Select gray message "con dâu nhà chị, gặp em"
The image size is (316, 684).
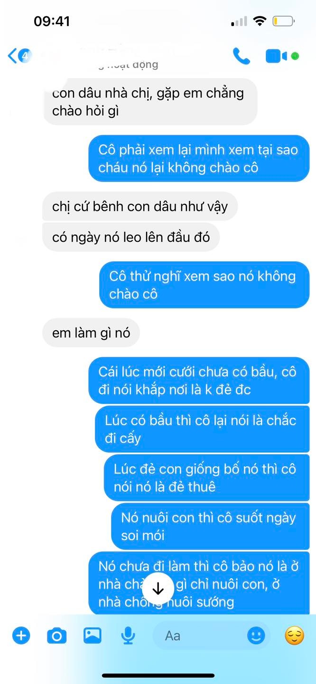[x=150, y=102]
